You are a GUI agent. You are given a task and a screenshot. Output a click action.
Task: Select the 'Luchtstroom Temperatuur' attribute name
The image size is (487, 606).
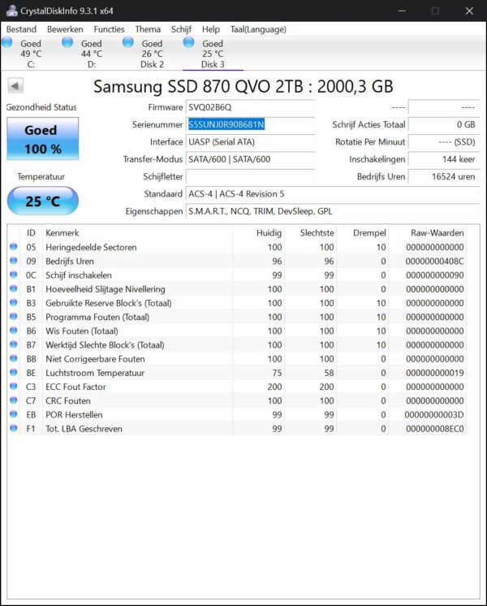click(95, 373)
